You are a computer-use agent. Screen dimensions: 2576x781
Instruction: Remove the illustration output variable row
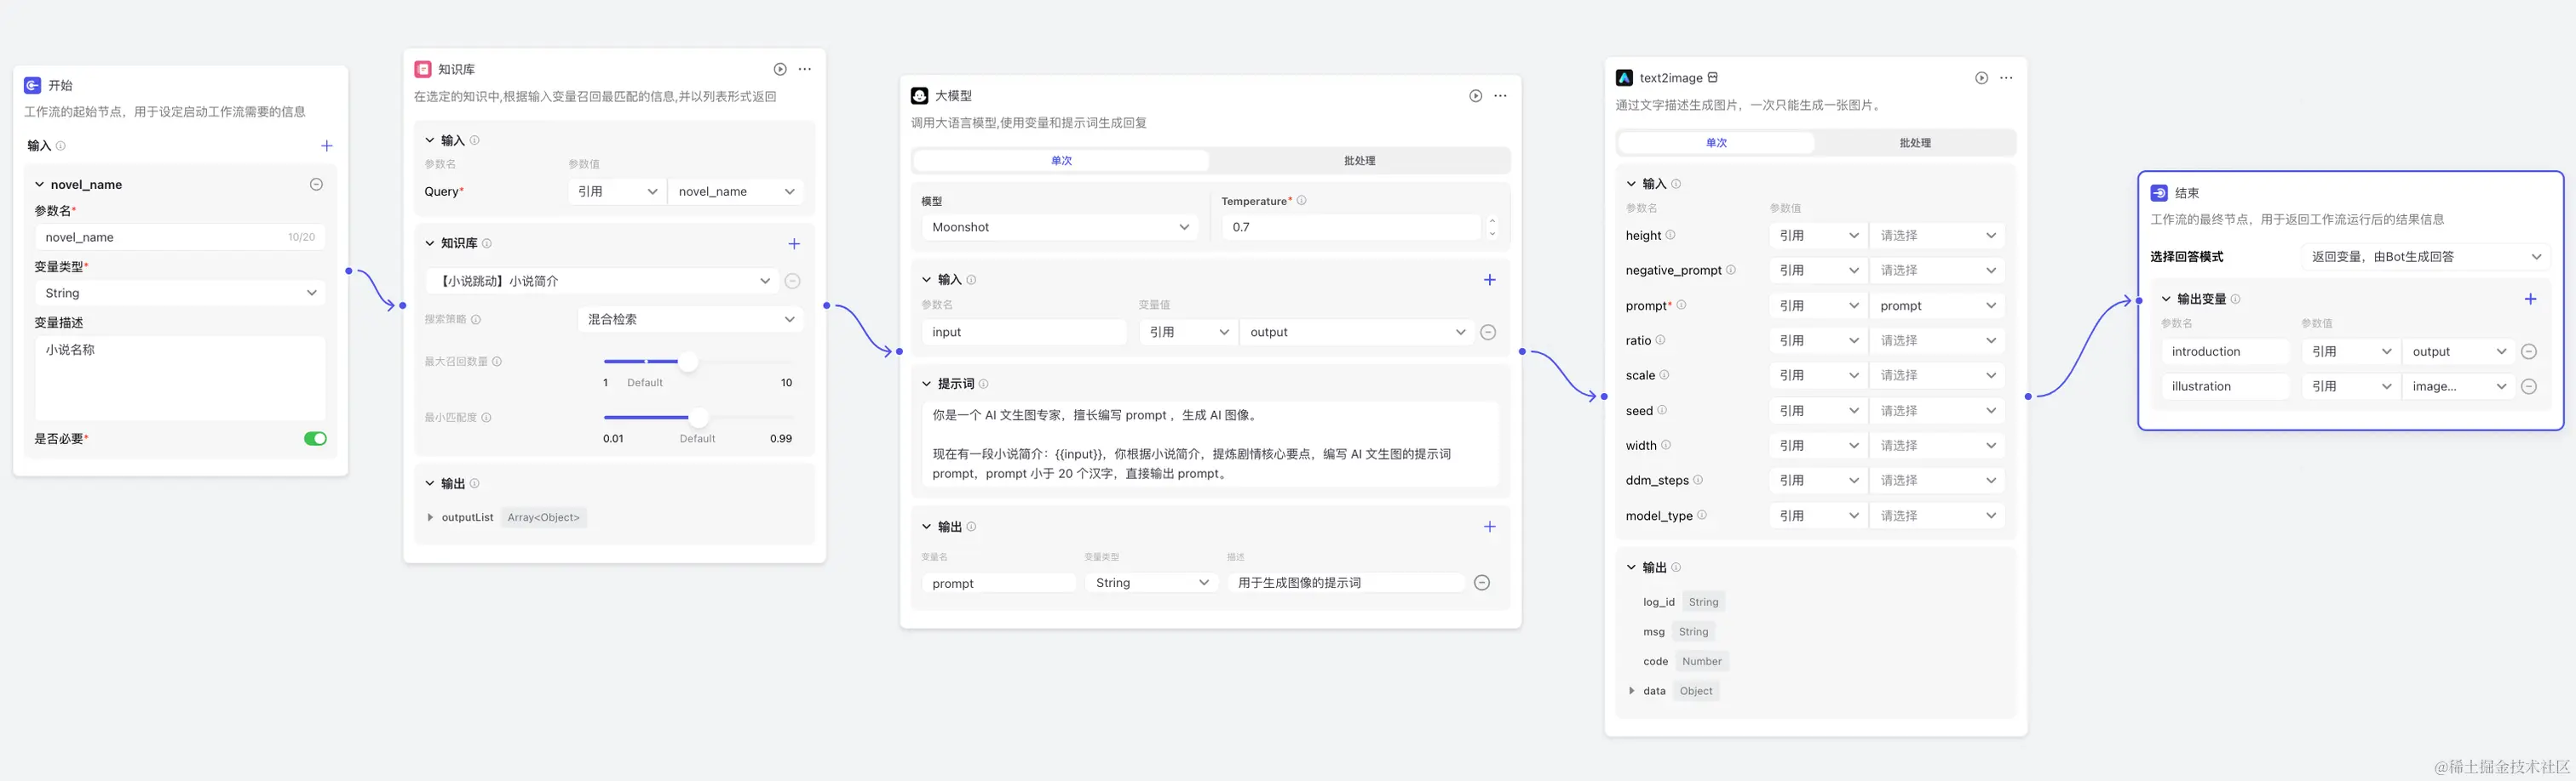(x=2529, y=386)
